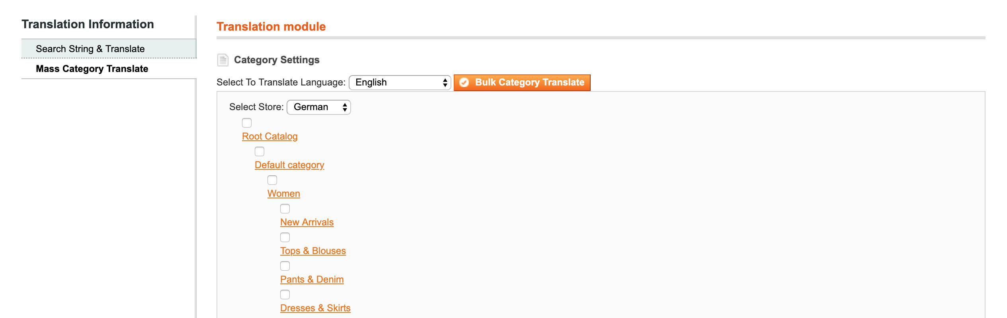Click the checkmark icon on Bulk Translate button
This screenshot has height=318, width=1007.
[x=464, y=83]
